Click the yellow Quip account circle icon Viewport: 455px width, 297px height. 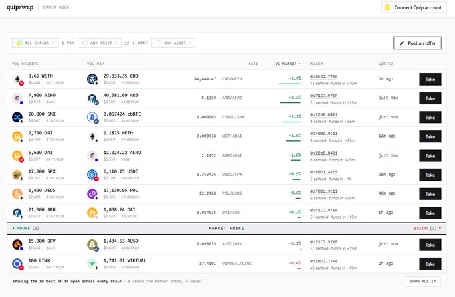point(387,7)
